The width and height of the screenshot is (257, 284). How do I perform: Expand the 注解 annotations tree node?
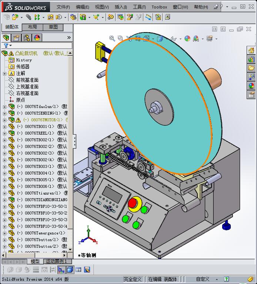[x=4, y=74]
